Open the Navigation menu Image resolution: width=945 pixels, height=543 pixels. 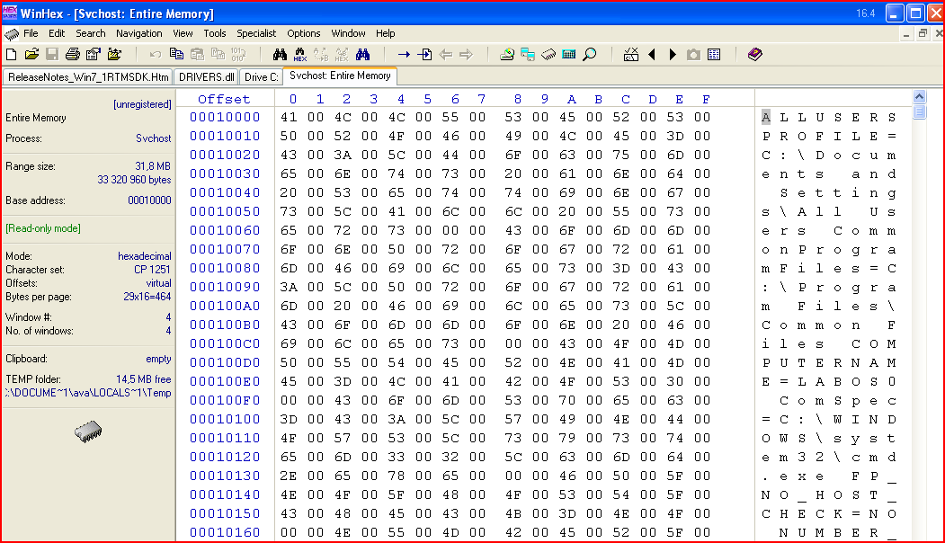(x=138, y=34)
